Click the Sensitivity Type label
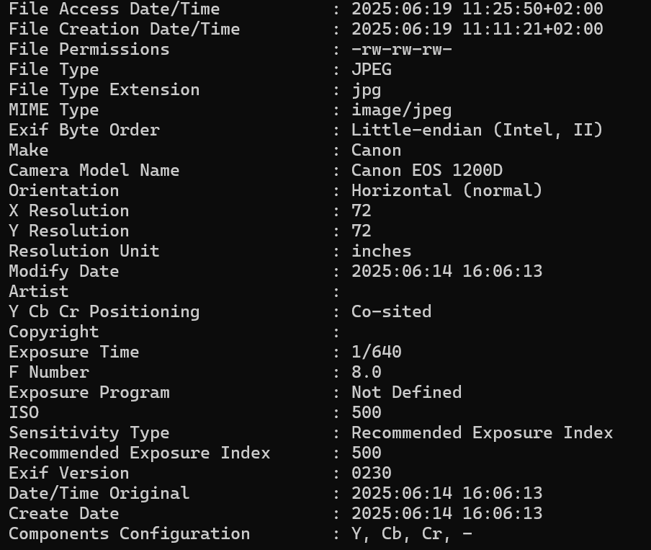 tap(89, 433)
